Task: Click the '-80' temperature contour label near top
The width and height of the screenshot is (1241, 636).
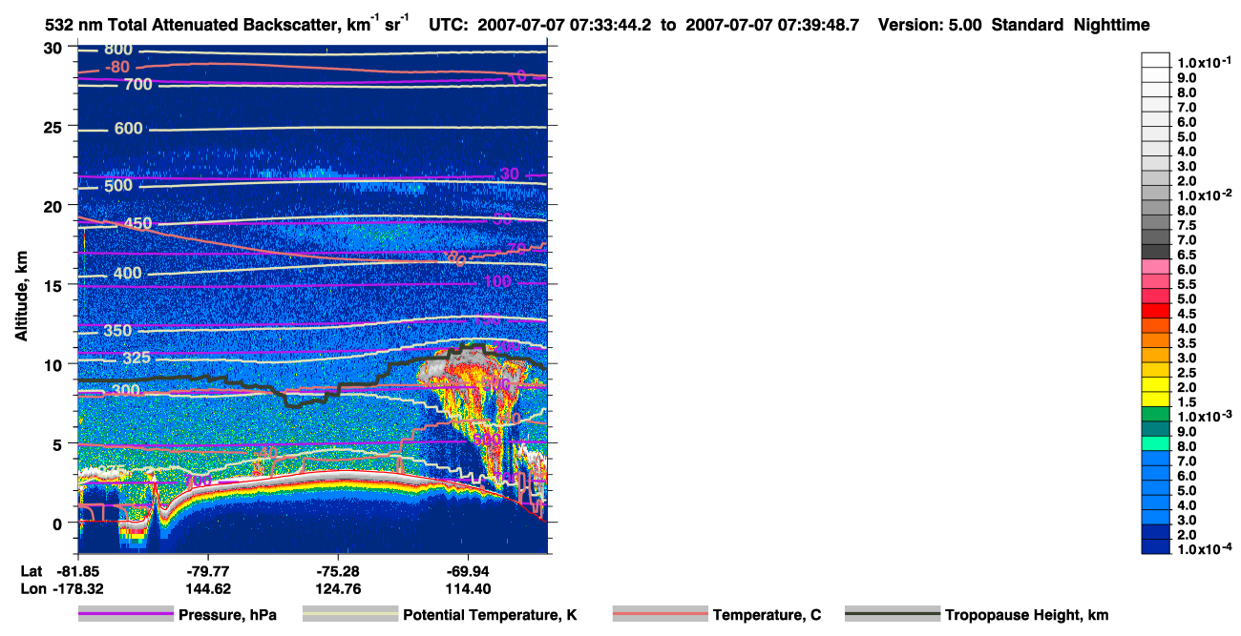Action: 117,67
